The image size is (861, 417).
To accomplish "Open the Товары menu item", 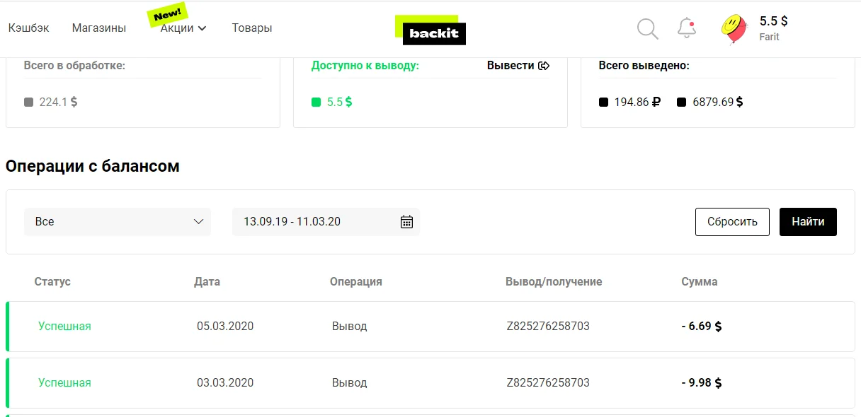I will coord(252,28).
